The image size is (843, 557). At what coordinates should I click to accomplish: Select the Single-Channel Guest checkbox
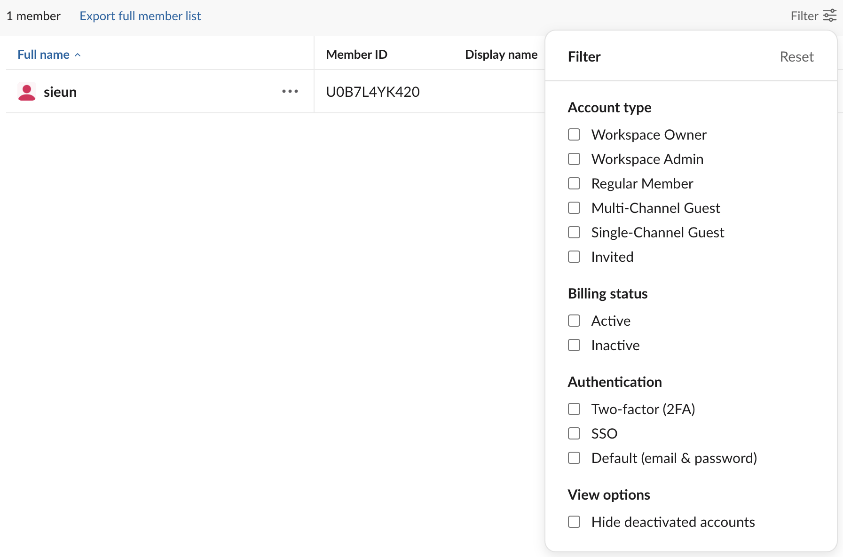pos(574,232)
